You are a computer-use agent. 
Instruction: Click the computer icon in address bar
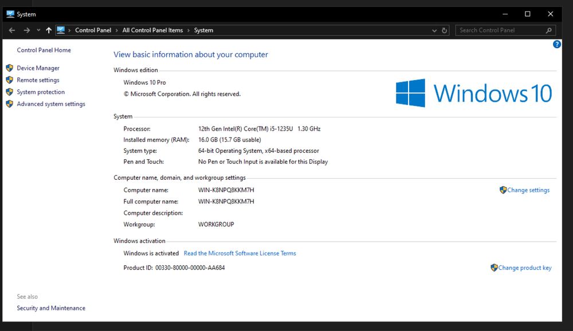(61, 30)
